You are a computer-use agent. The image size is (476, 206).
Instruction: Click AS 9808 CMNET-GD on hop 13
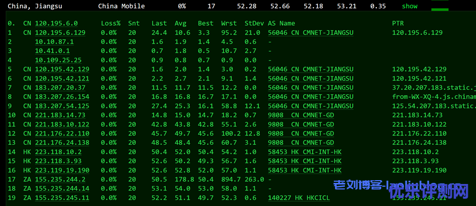pyautogui.click(x=301, y=143)
